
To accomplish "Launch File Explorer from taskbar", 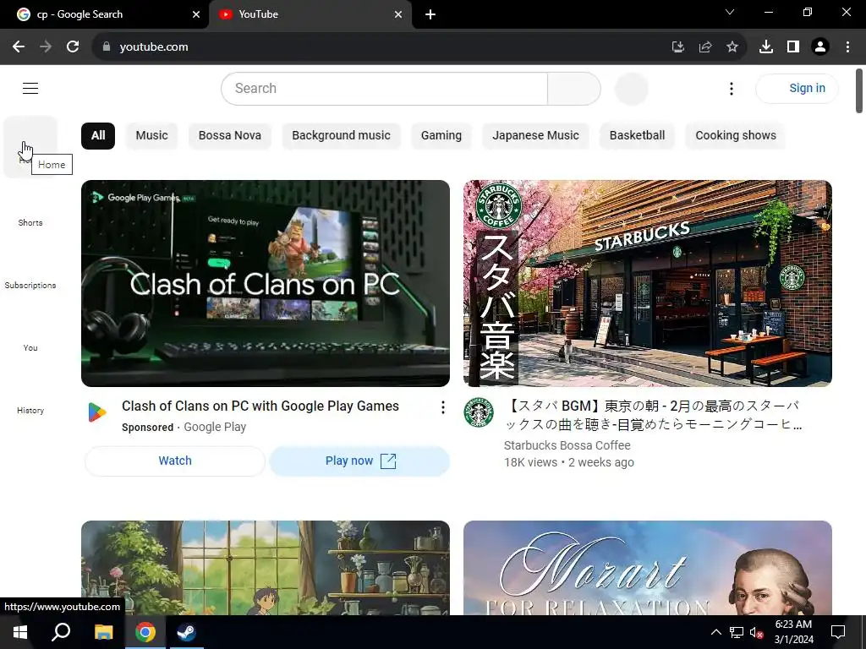I will [x=103, y=632].
